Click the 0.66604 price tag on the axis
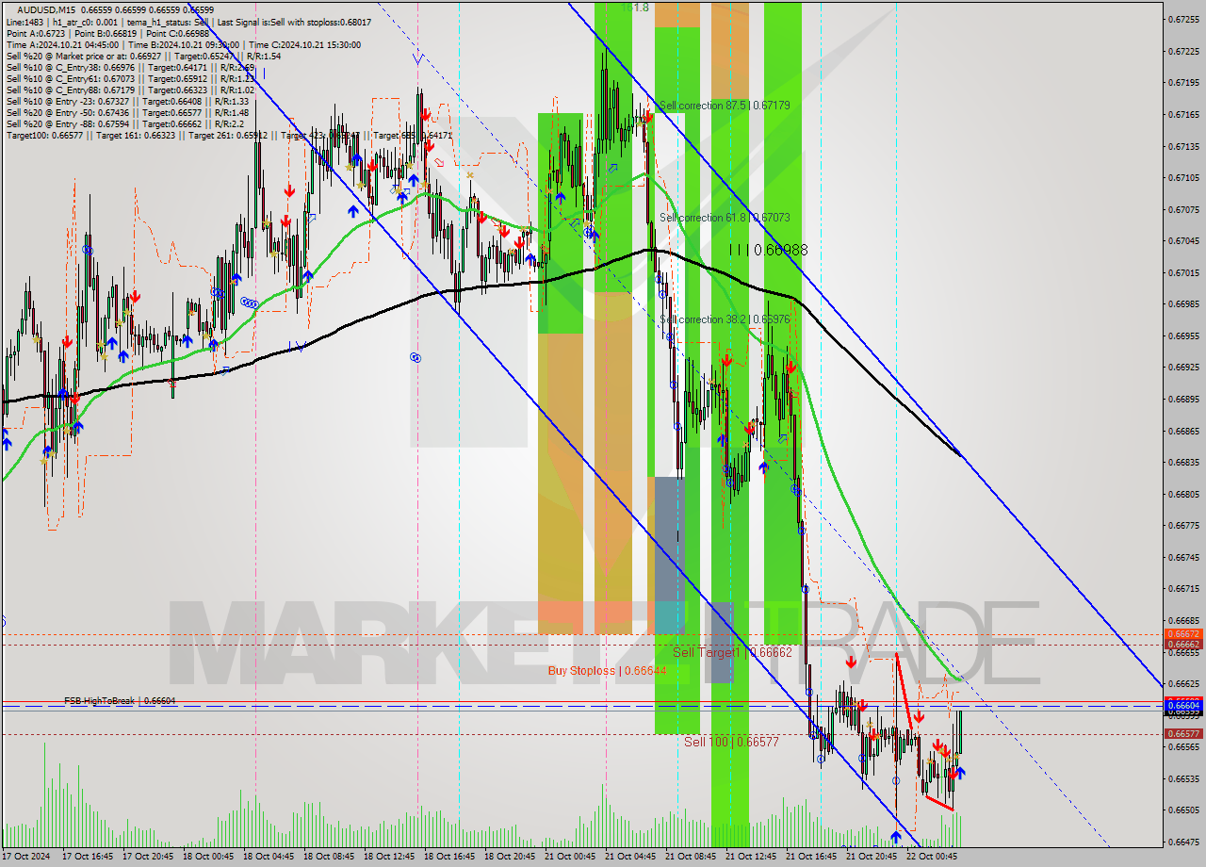This screenshot has height=867, width=1206. coord(1183,705)
